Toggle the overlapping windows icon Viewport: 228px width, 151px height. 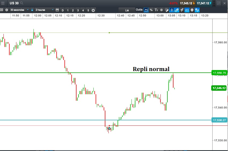click(177, 10)
